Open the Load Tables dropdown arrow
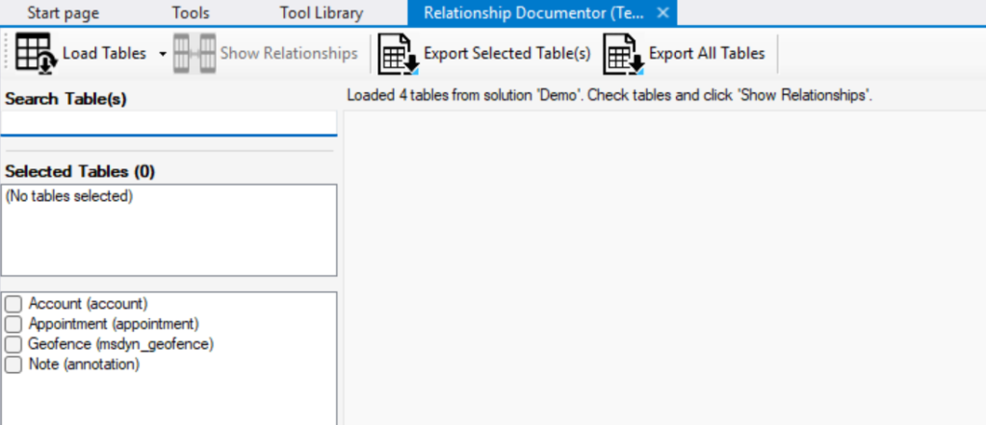The image size is (986, 425). coord(161,54)
